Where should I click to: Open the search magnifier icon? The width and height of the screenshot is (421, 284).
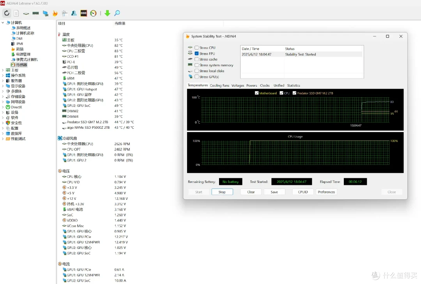117,13
